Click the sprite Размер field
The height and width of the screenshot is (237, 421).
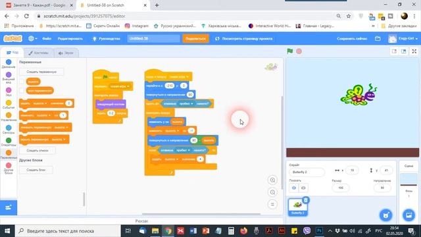tap(341, 188)
